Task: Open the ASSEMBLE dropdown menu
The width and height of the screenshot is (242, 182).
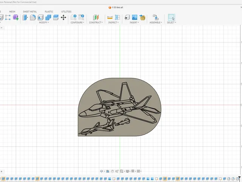Action: point(156,22)
